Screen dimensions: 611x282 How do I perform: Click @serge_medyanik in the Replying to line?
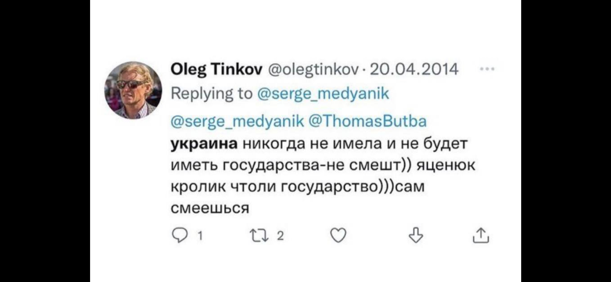tap(323, 93)
